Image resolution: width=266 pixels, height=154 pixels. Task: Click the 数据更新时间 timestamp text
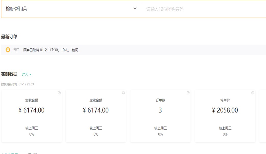point(17,84)
